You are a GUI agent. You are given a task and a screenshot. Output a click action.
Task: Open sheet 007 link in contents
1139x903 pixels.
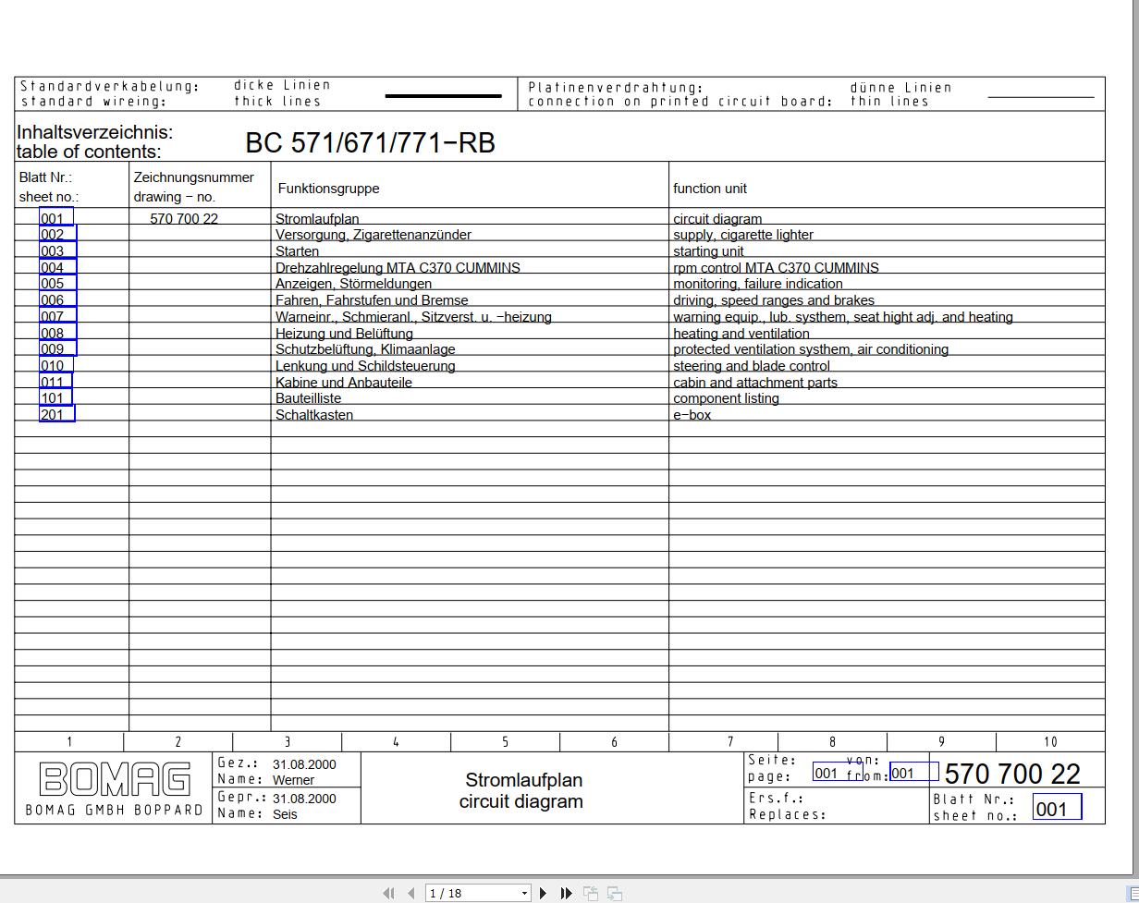click(57, 316)
